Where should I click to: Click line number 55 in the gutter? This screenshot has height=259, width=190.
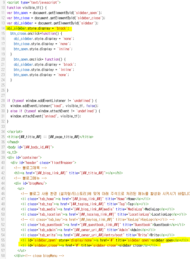(x=3, y=240)
